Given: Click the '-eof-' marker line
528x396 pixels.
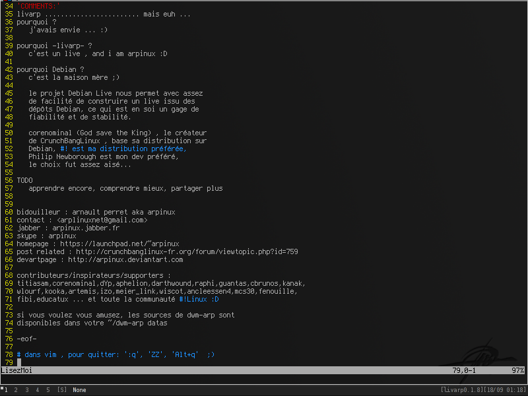Looking at the screenshot, I should [26, 339].
